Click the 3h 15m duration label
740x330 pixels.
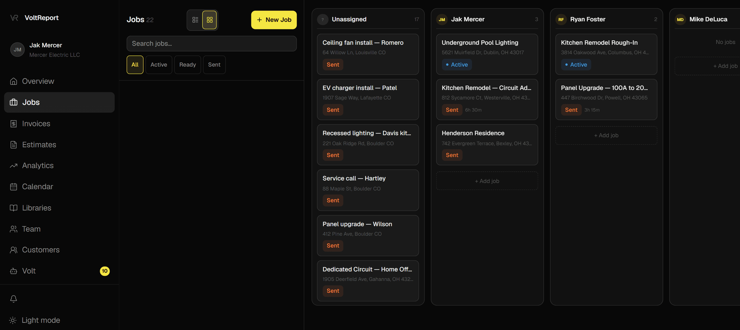coord(592,110)
